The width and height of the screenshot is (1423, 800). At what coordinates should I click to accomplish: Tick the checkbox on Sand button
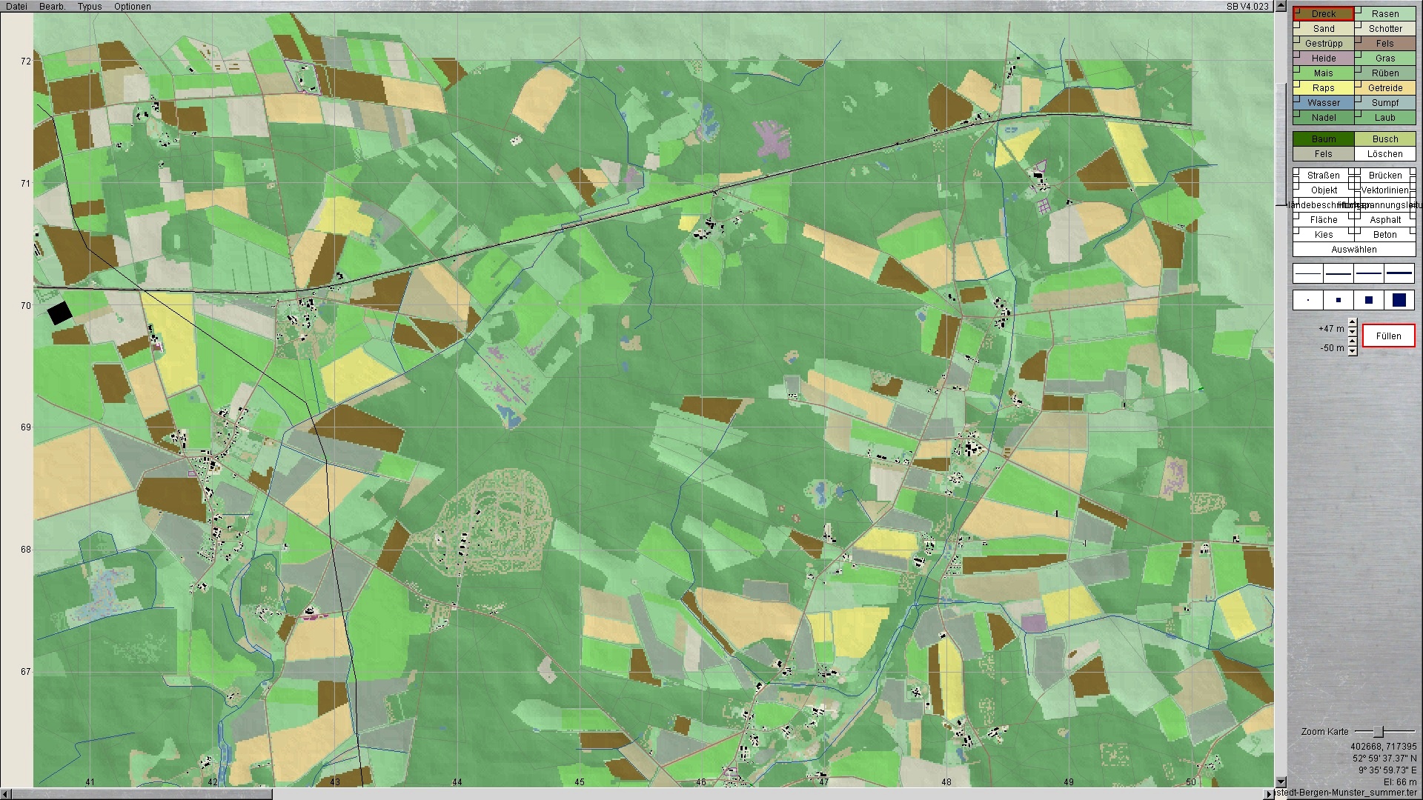tap(1297, 25)
